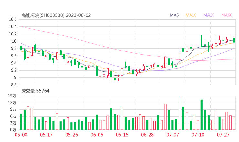Click the 05-26 date label
This screenshot has width=239, height=142.
pyautogui.click(x=71, y=135)
